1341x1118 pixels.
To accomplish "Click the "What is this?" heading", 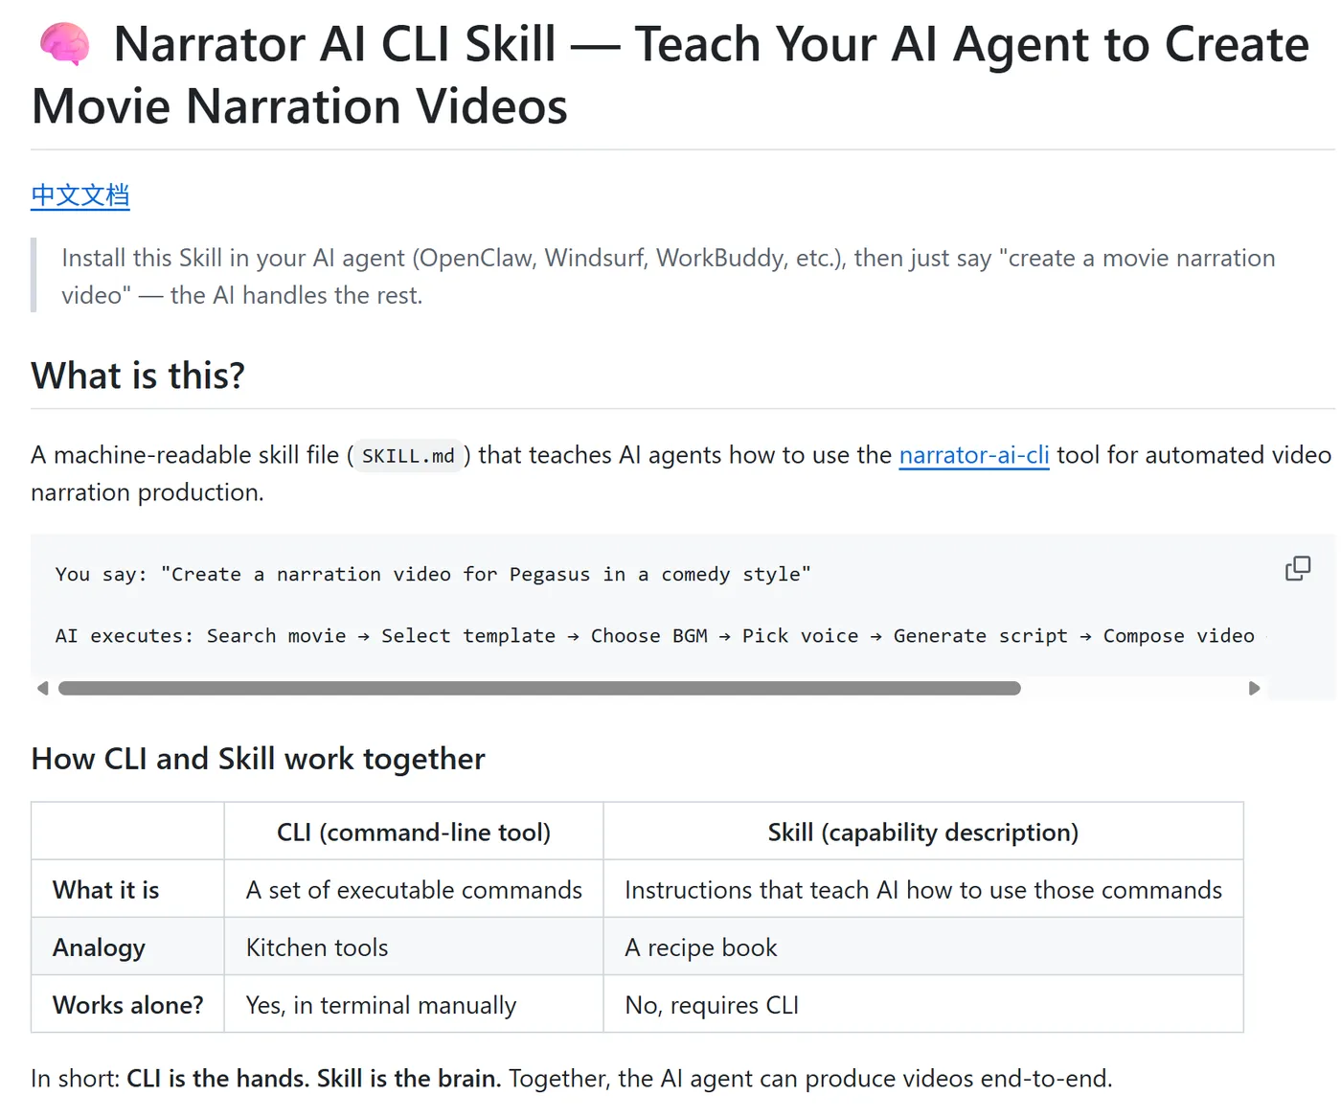I will 138,376.
